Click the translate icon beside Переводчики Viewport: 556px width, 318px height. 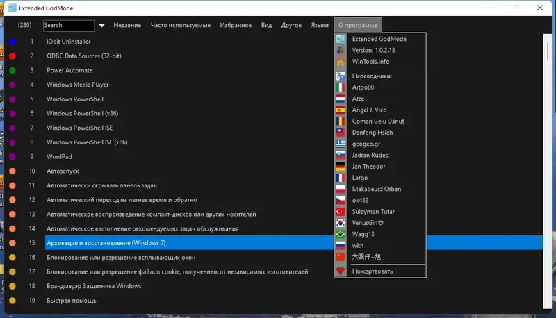pos(341,76)
